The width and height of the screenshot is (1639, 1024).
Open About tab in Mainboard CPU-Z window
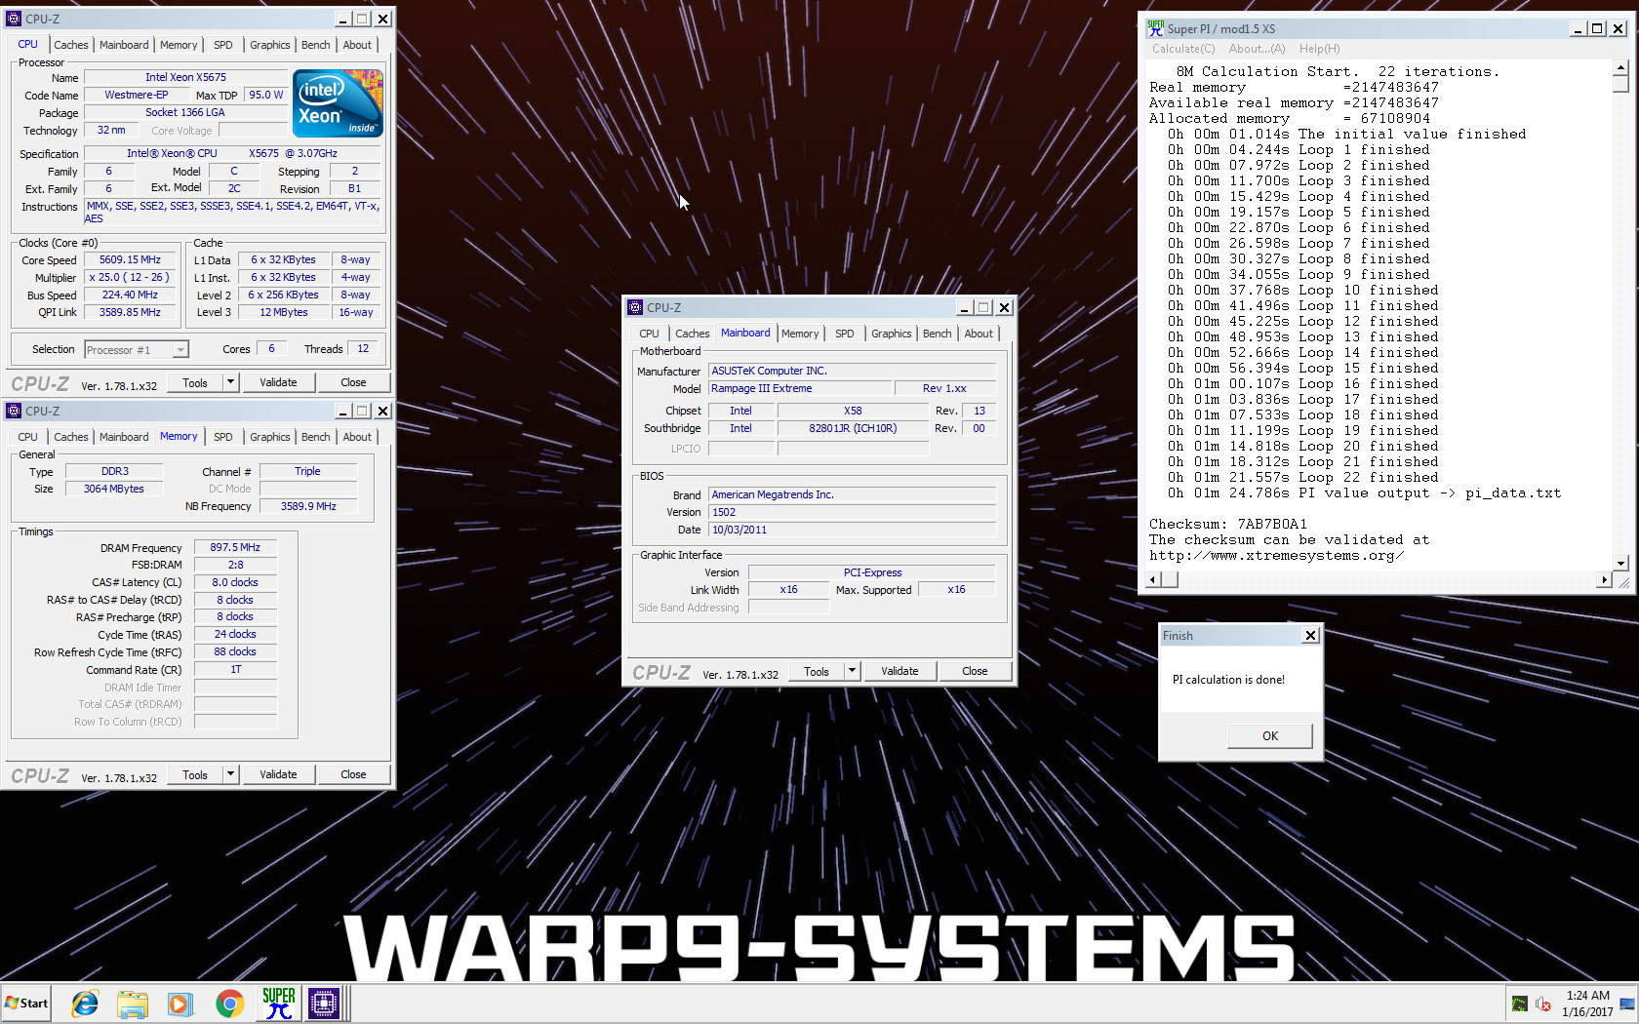pos(979,334)
